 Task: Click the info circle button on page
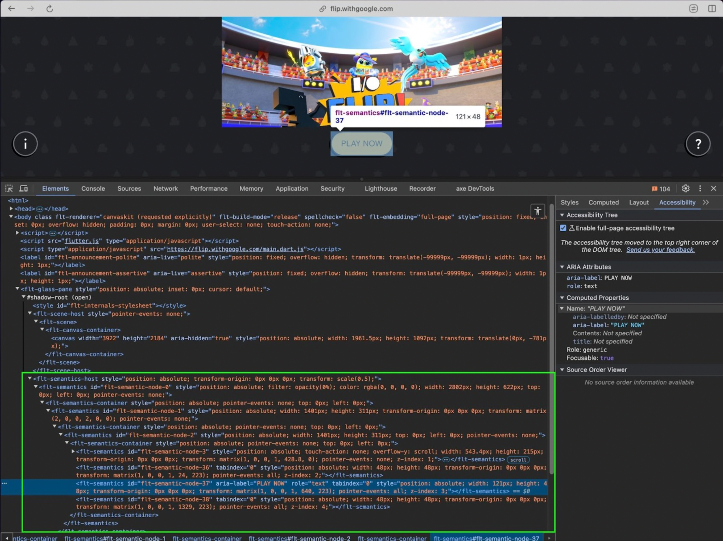(x=25, y=144)
